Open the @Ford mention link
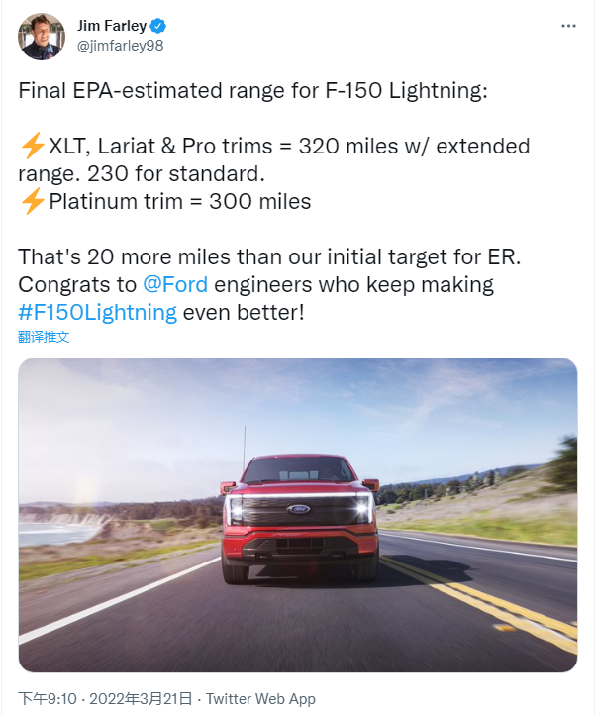The image size is (595, 715). coord(175,284)
